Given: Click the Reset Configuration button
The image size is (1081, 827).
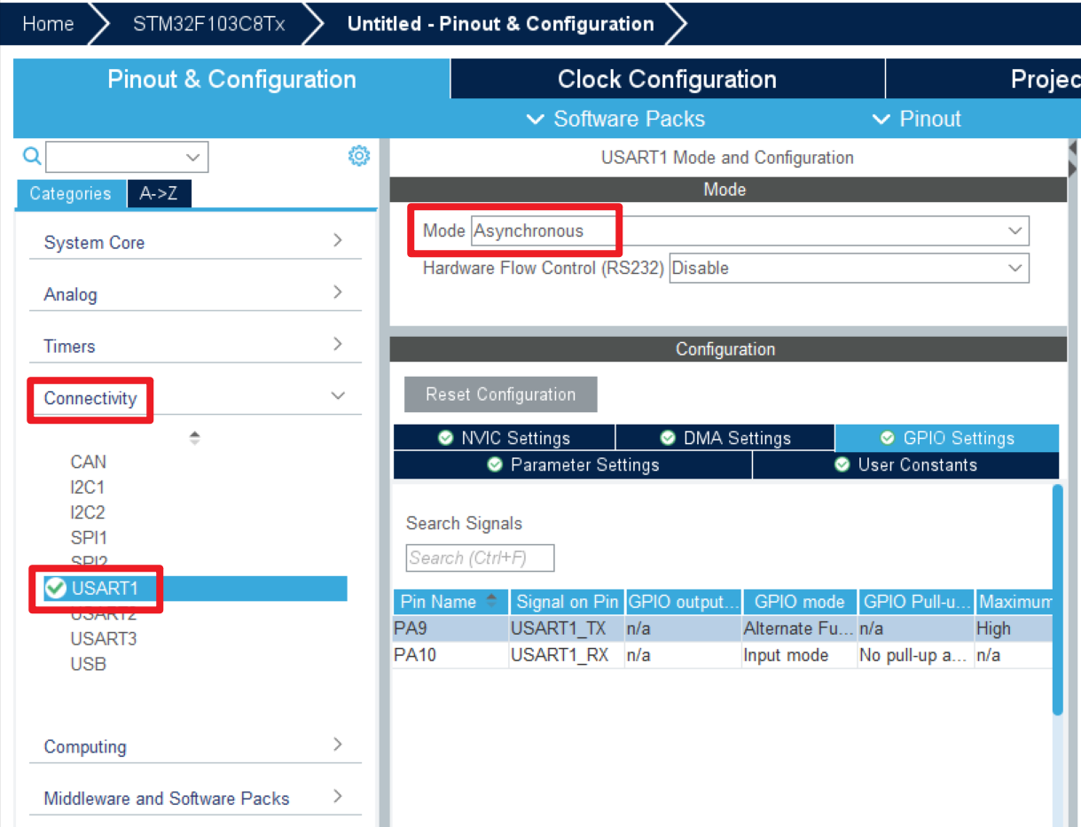Looking at the screenshot, I should click(500, 394).
